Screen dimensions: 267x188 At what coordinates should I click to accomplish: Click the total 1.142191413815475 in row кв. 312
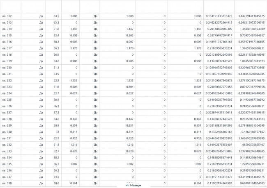(251, 16)
